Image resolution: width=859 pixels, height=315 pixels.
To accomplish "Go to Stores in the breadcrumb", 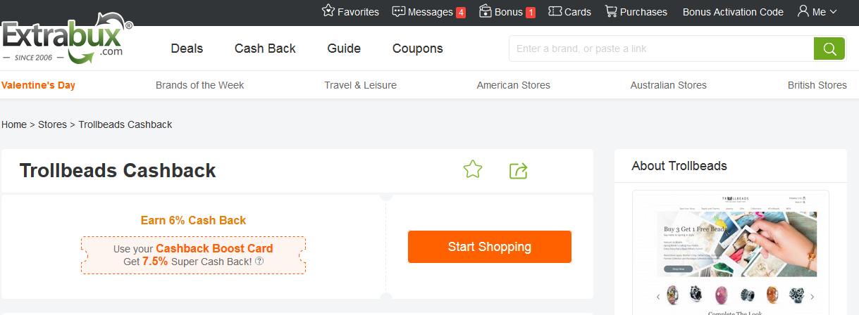I will (52, 124).
